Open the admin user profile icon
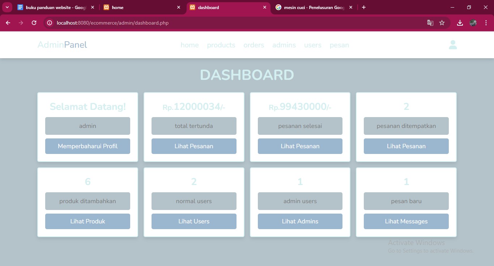 (453, 45)
